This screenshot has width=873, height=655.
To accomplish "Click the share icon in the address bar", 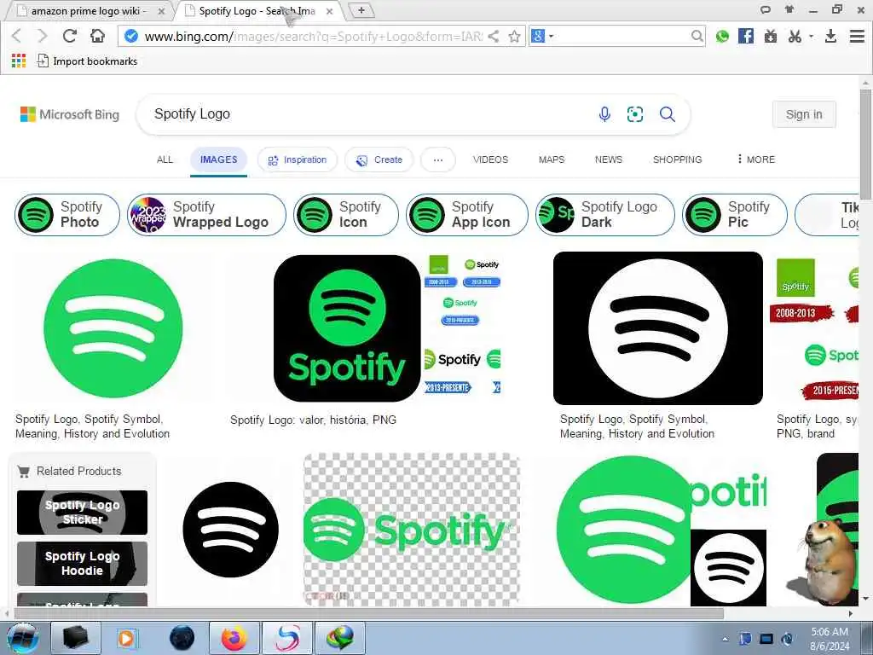I will click(494, 36).
